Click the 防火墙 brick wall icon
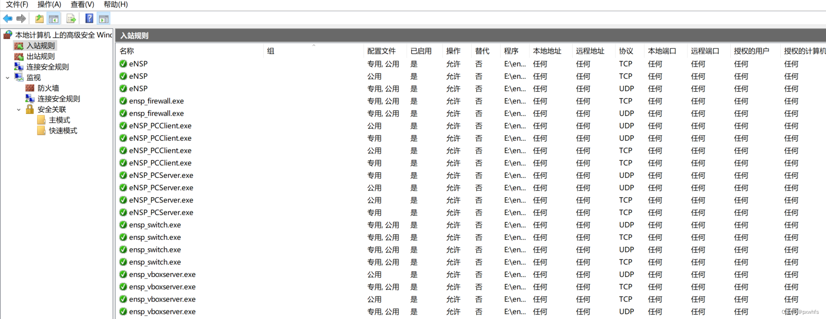The height and width of the screenshot is (319, 826). click(30, 88)
